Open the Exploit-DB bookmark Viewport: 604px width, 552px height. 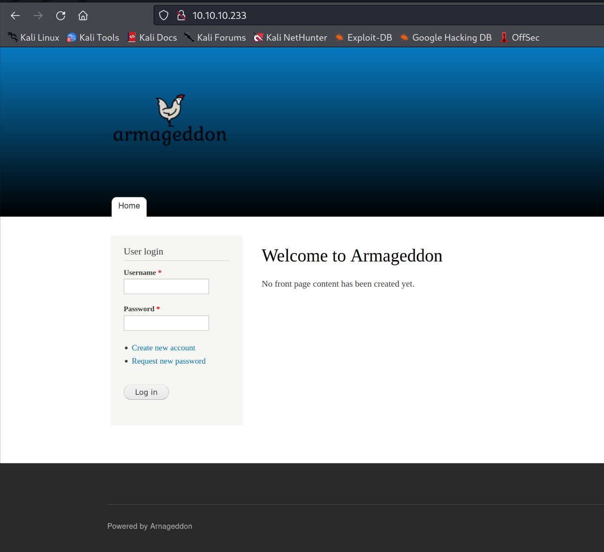(363, 37)
